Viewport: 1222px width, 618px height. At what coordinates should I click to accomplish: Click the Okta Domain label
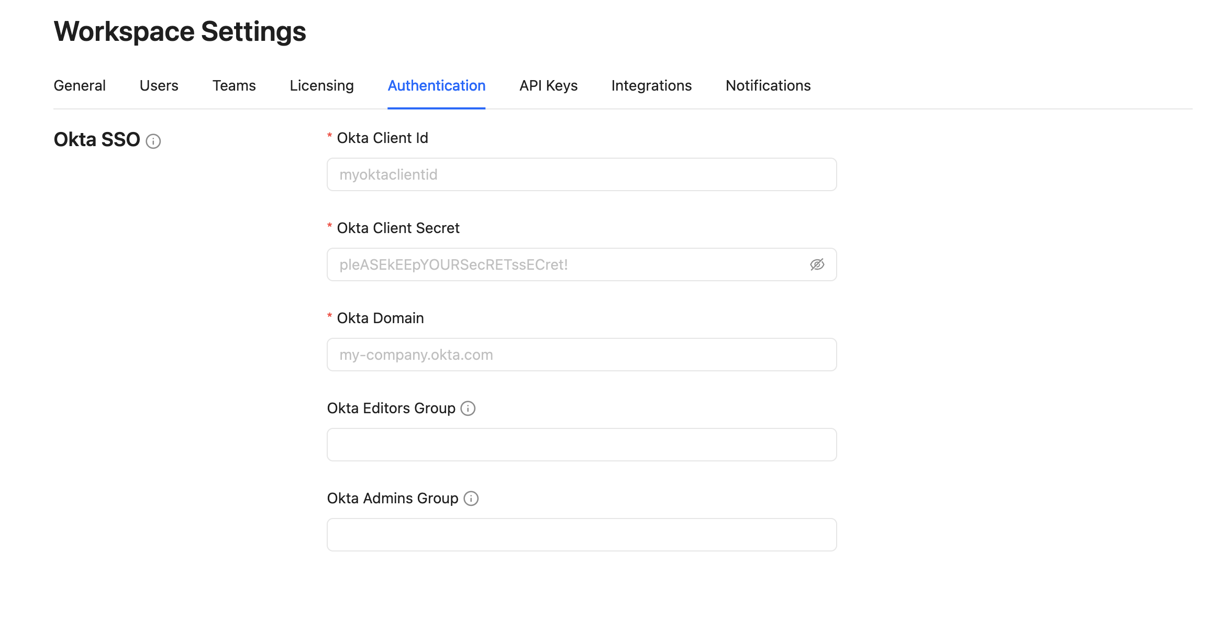[x=380, y=318]
